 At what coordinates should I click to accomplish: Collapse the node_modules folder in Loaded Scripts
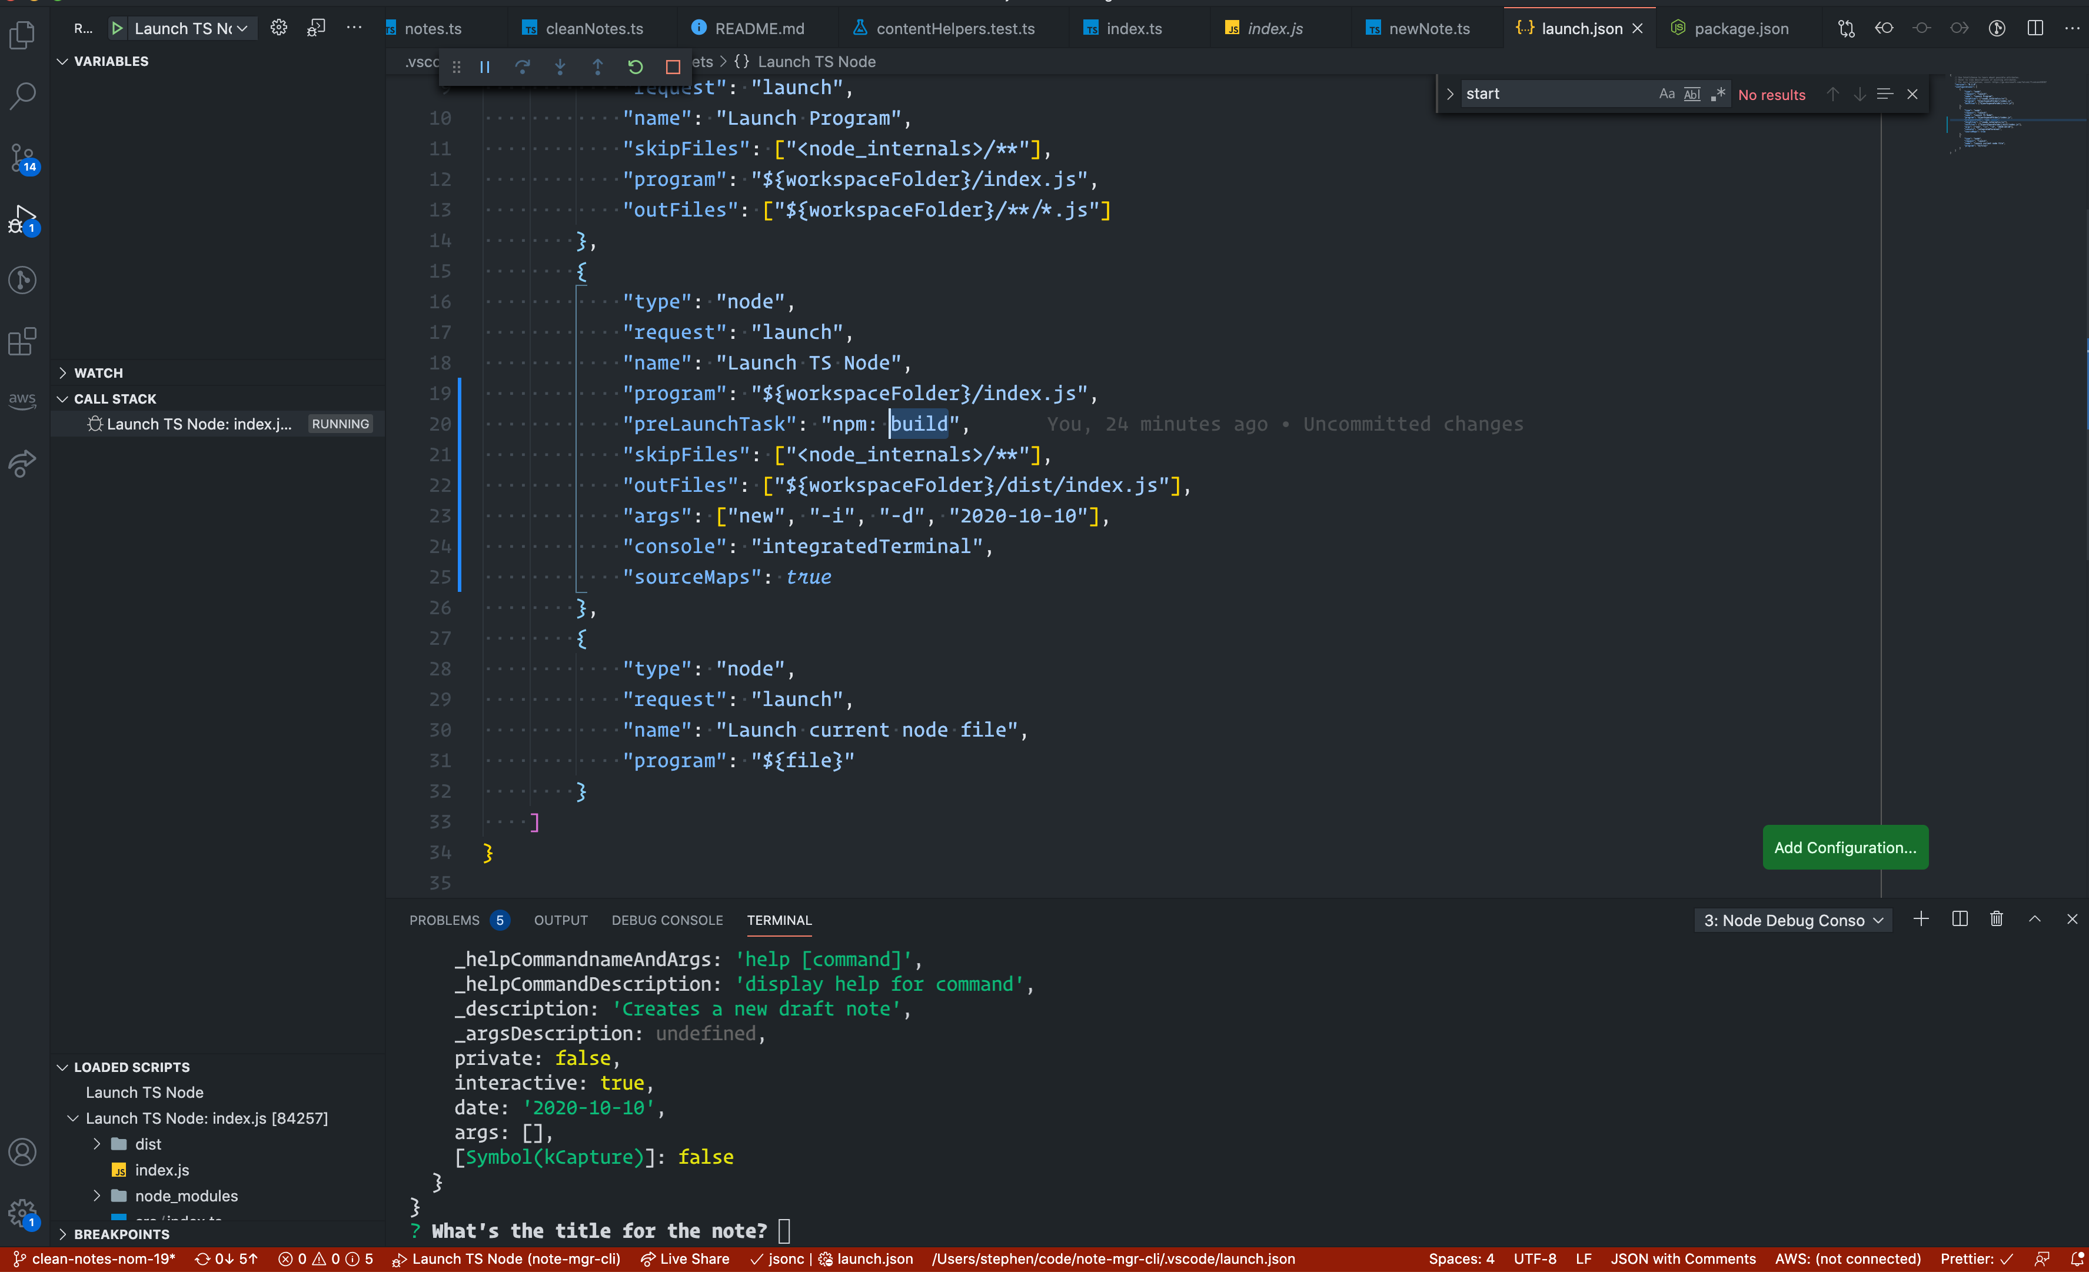tap(97, 1196)
